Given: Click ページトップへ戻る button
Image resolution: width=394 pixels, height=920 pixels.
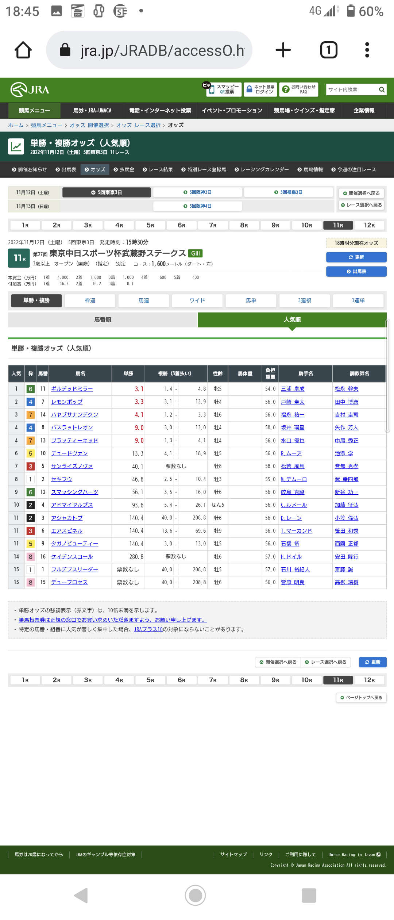Looking at the screenshot, I should 361,698.
